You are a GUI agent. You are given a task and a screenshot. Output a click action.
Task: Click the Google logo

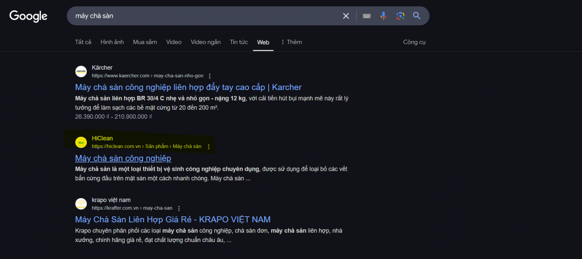coord(28,16)
